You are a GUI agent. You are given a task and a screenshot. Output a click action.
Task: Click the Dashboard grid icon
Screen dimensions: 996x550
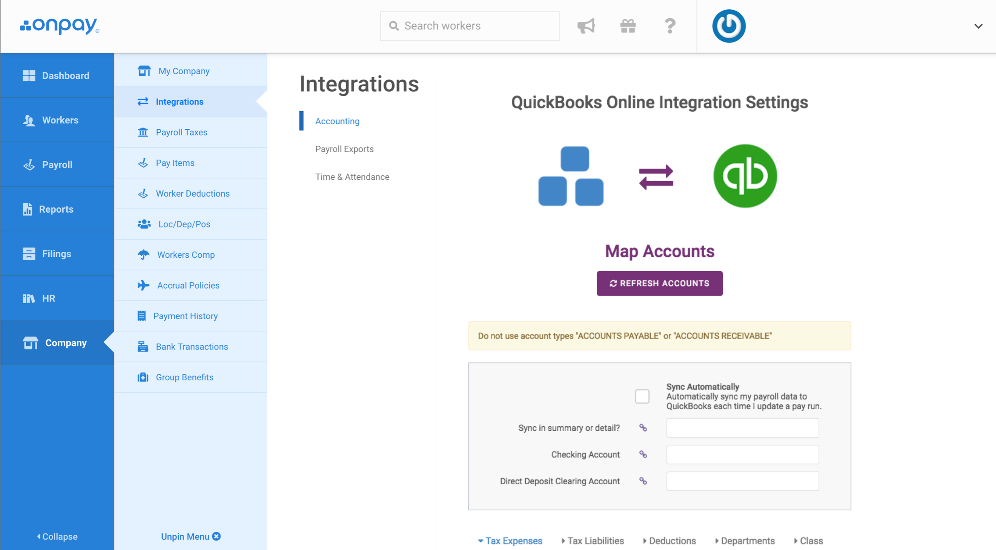pos(29,76)
